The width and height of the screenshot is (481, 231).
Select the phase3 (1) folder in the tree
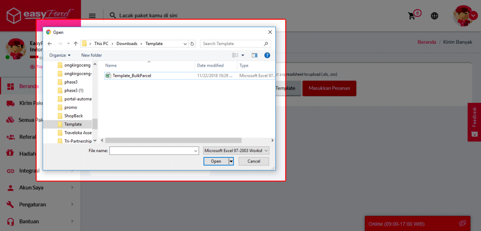point(74,91)
